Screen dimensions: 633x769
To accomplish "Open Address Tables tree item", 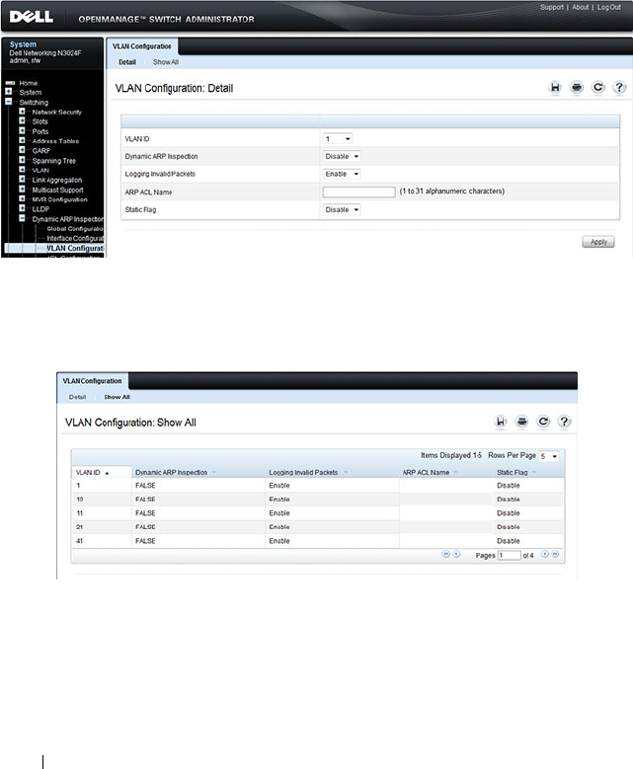I will 55,141.
